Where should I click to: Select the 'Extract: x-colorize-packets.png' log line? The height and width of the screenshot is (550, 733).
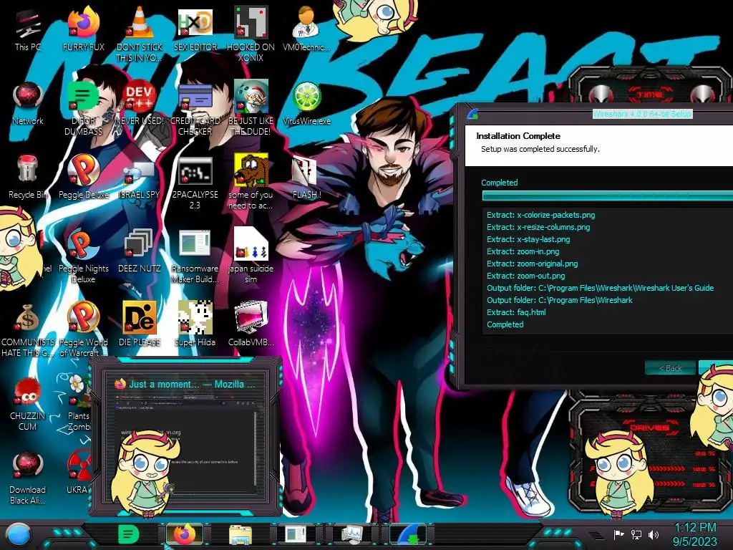coord(541,215)
